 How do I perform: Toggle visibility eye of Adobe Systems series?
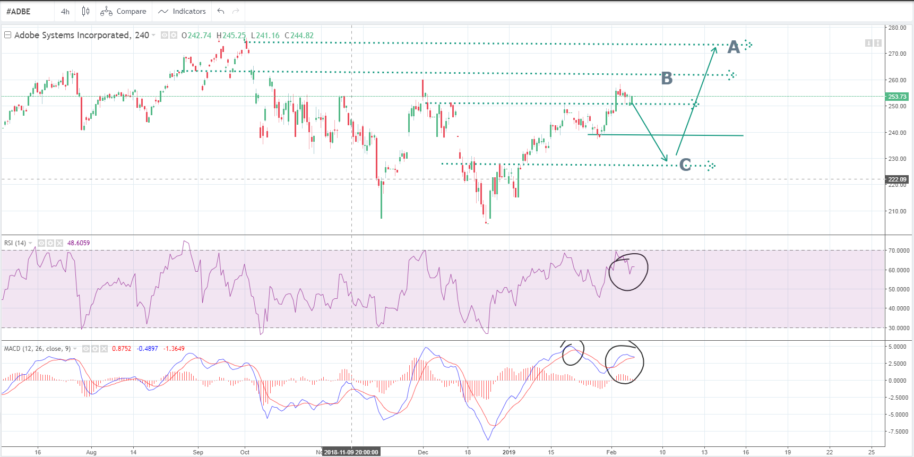pos(165,35)
